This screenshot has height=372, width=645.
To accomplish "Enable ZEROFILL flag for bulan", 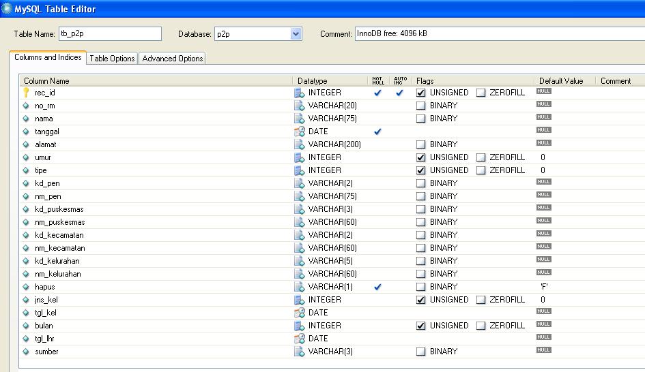I will click(x=481, y=326).
